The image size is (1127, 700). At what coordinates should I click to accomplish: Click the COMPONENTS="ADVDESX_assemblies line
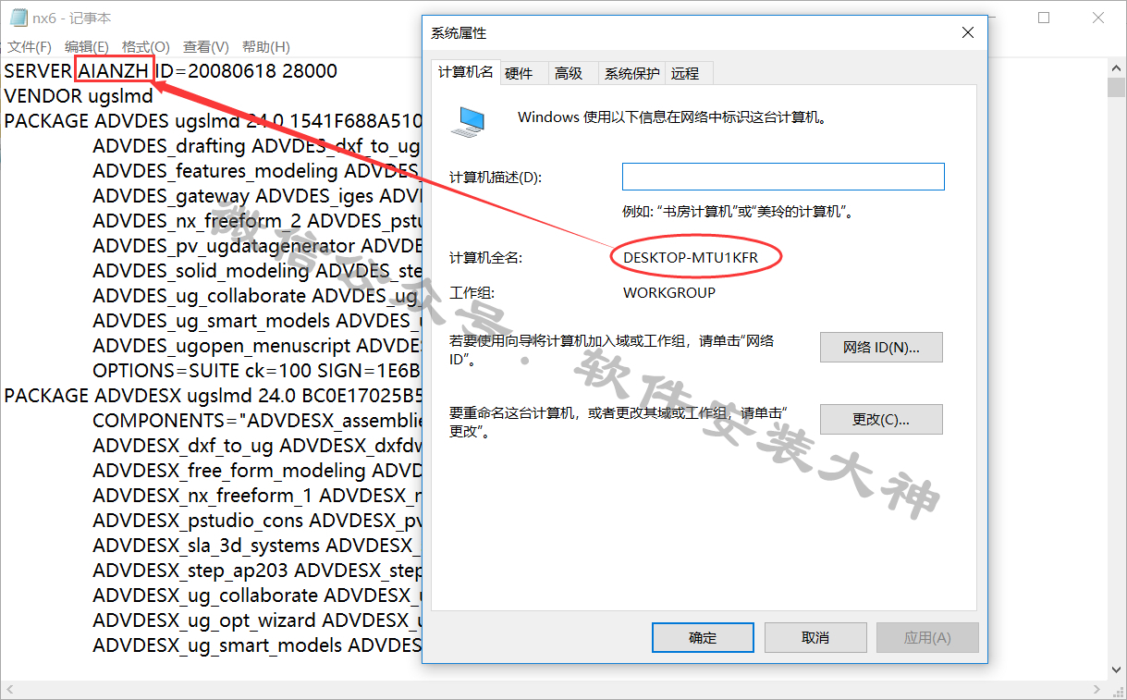point(257,421)
